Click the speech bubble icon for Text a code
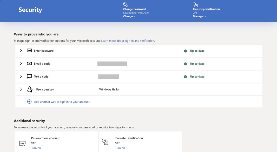The height and width of the screenshot is (152, 277). pyautogui.click(x=29, y=77)
